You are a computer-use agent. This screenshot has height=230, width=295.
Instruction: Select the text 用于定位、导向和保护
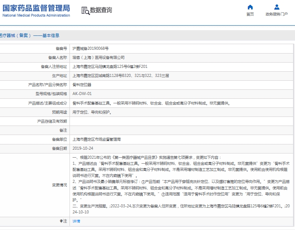(92, 112)
